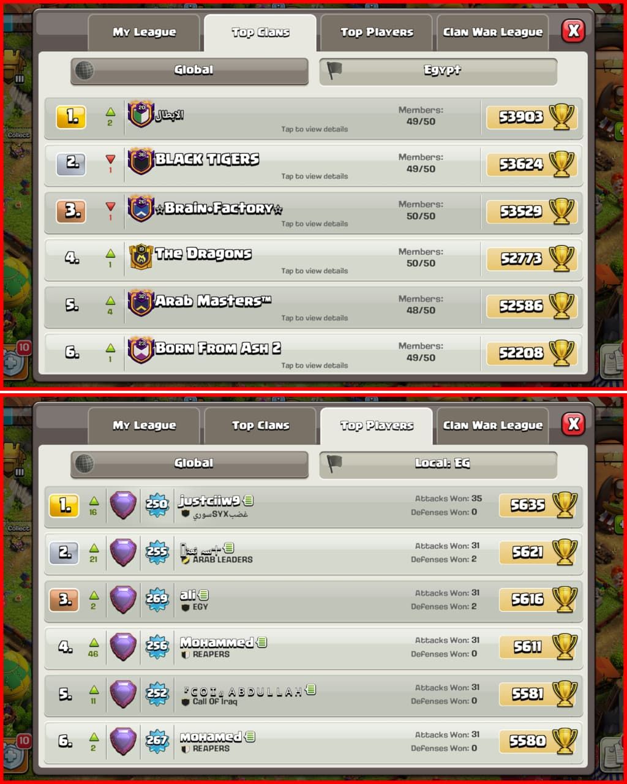
Task: Tap The Dragons gold clan badge
Action: pyautogui.click(x=141, y=256)
